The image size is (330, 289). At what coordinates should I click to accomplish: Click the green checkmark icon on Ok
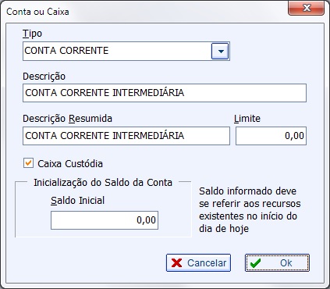(x=255, y=263)
